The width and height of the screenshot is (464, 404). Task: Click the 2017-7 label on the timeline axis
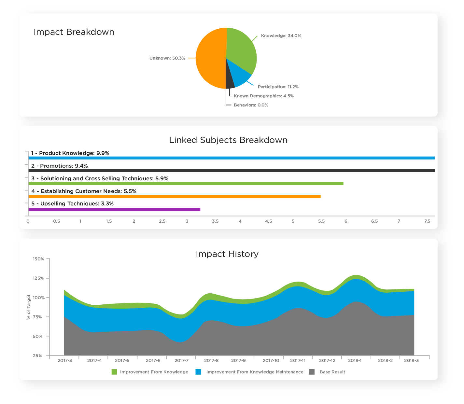tap(181, 360)
